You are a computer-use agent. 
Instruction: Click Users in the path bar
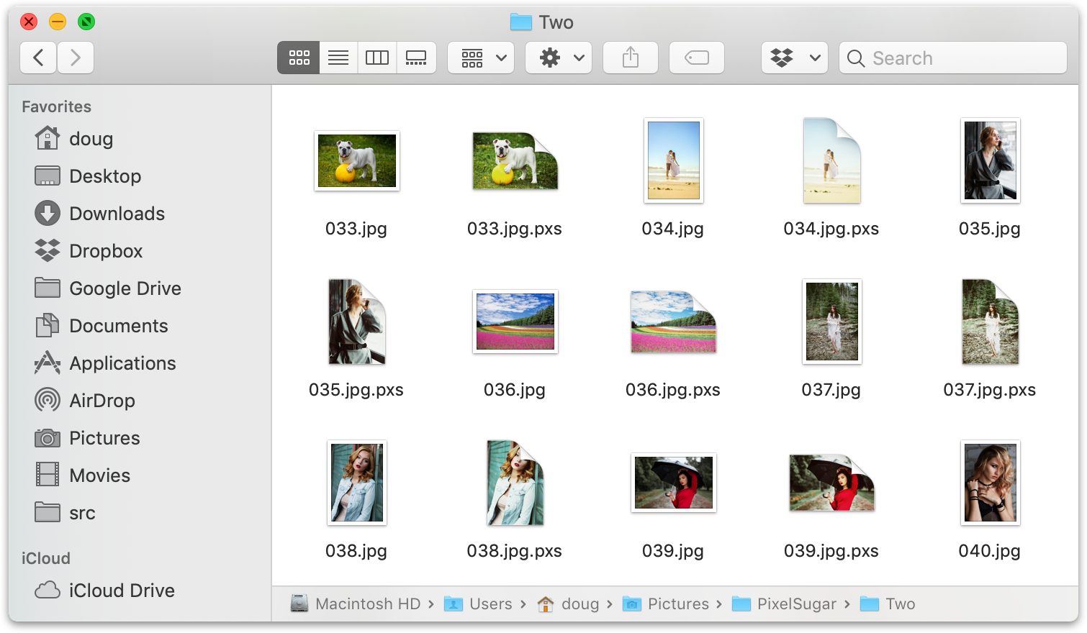point(490,604)
